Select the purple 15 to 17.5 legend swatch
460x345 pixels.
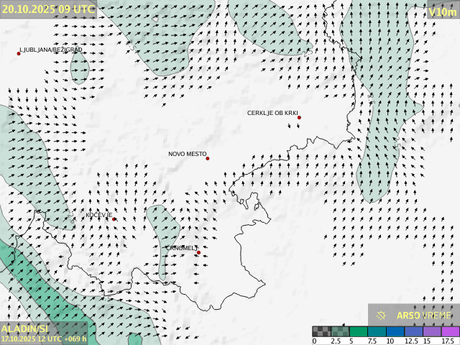[x=432, y=331]
